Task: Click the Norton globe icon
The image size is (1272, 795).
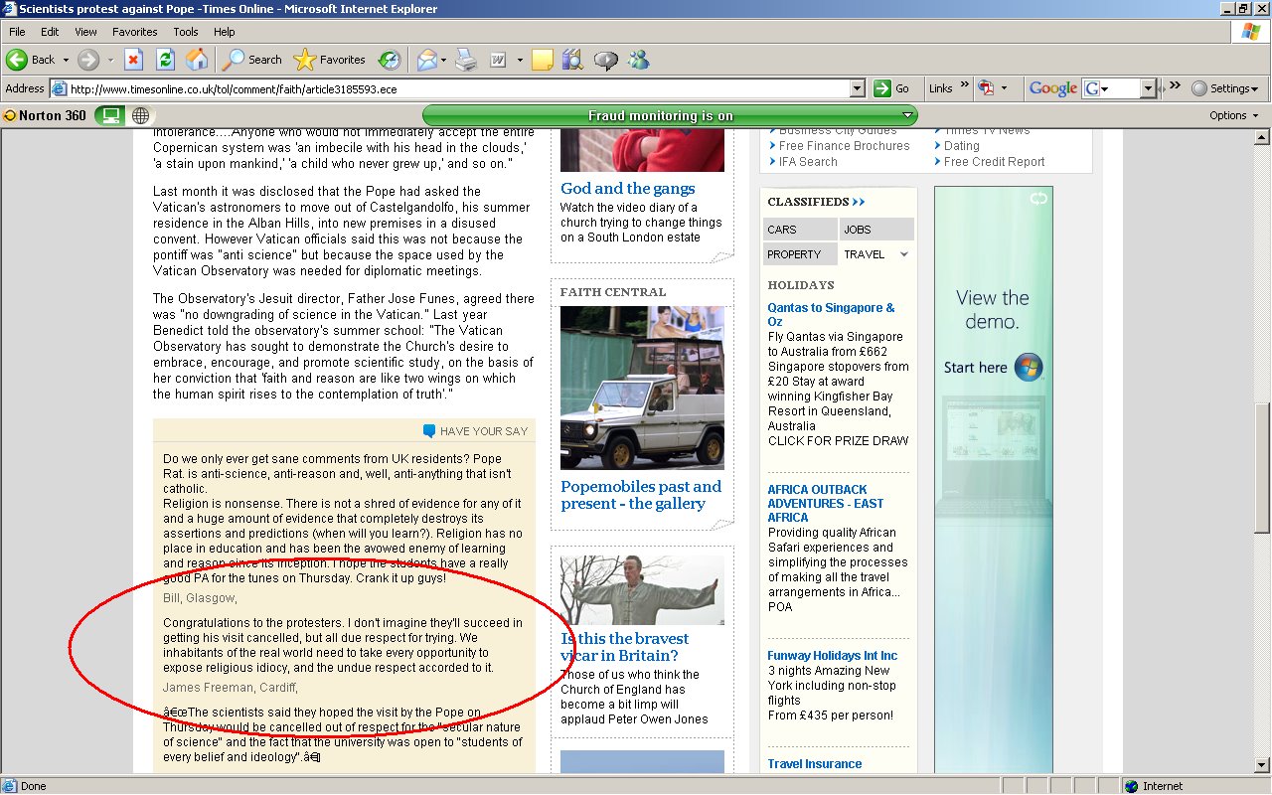Action: click(139, 115)
